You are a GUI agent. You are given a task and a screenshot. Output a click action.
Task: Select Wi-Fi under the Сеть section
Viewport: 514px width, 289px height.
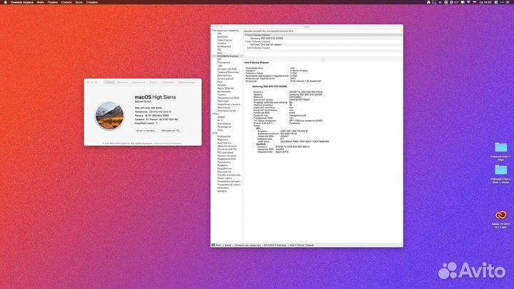point(220,121)
